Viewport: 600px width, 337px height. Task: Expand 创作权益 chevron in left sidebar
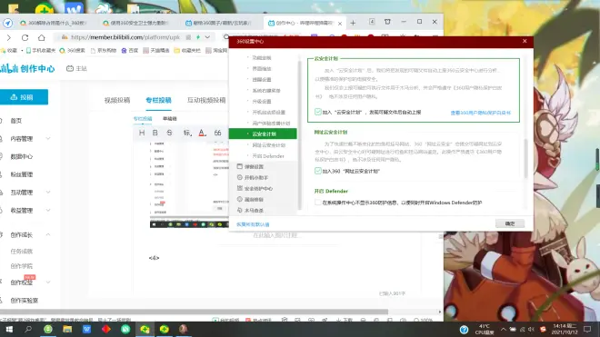coord(48,282)
